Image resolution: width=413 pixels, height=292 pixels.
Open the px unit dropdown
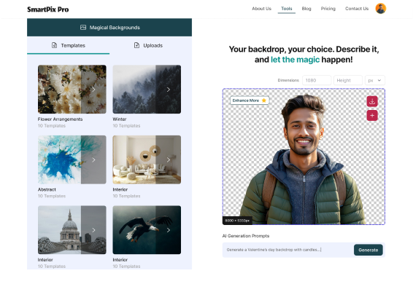pyautogui.click(x=374, y=80)
